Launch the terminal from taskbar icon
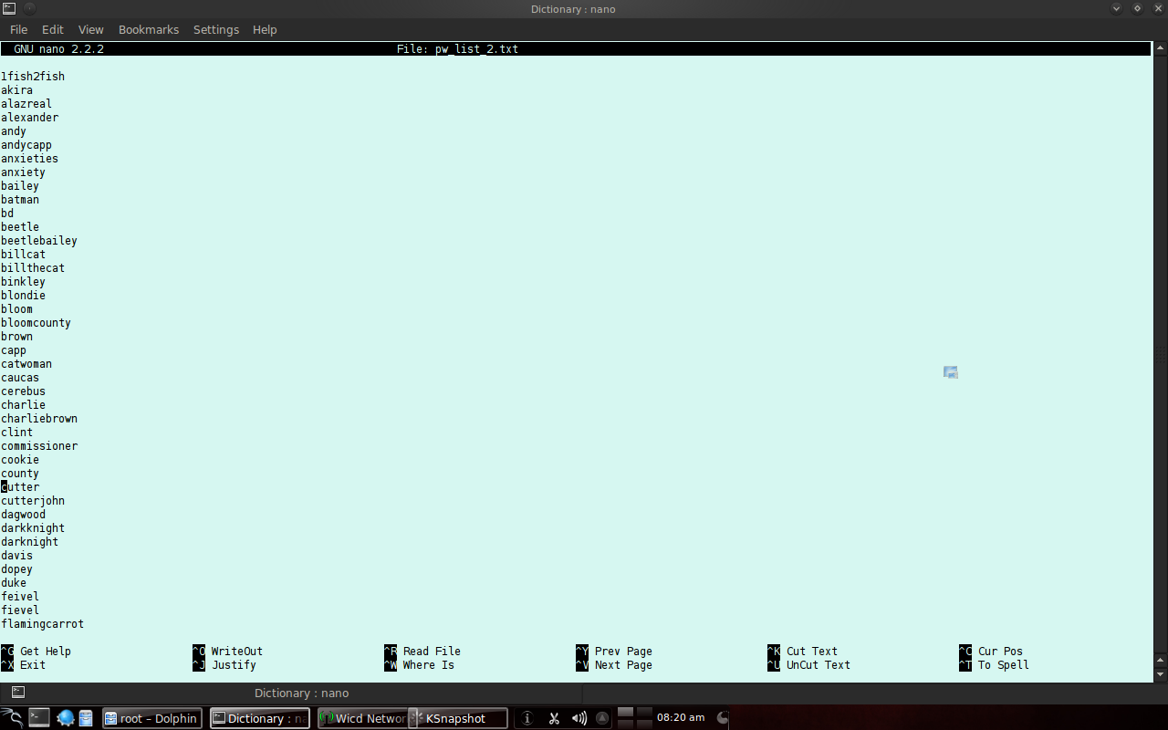The height and width of the screenshot is (730, 1168). (x=38, y=718)
